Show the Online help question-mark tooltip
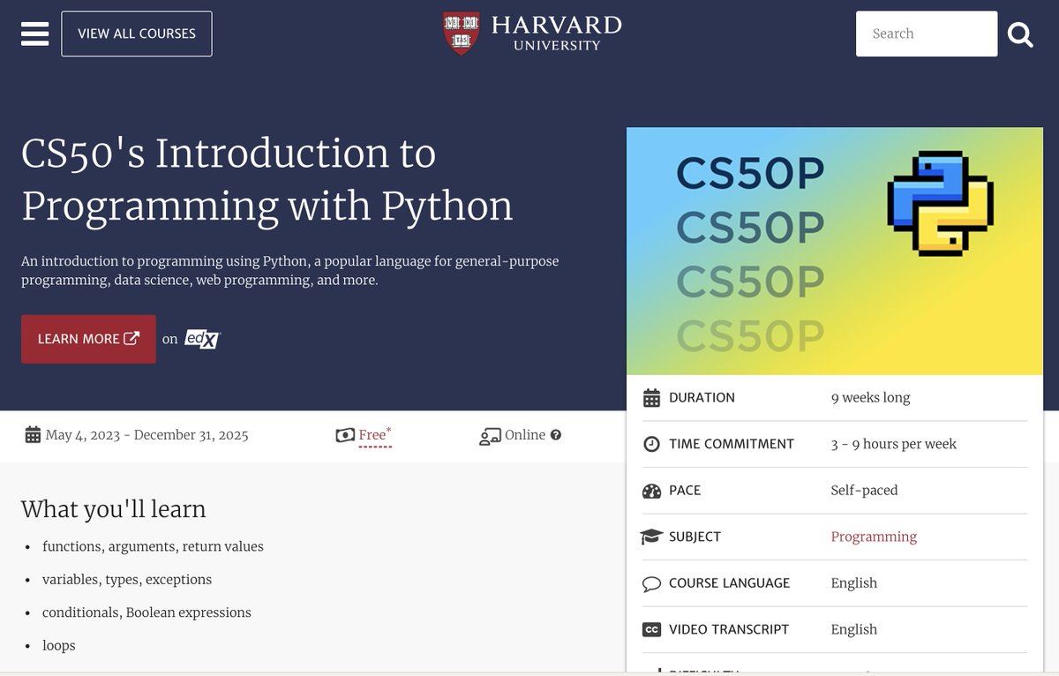 click(x=556, y=435)
